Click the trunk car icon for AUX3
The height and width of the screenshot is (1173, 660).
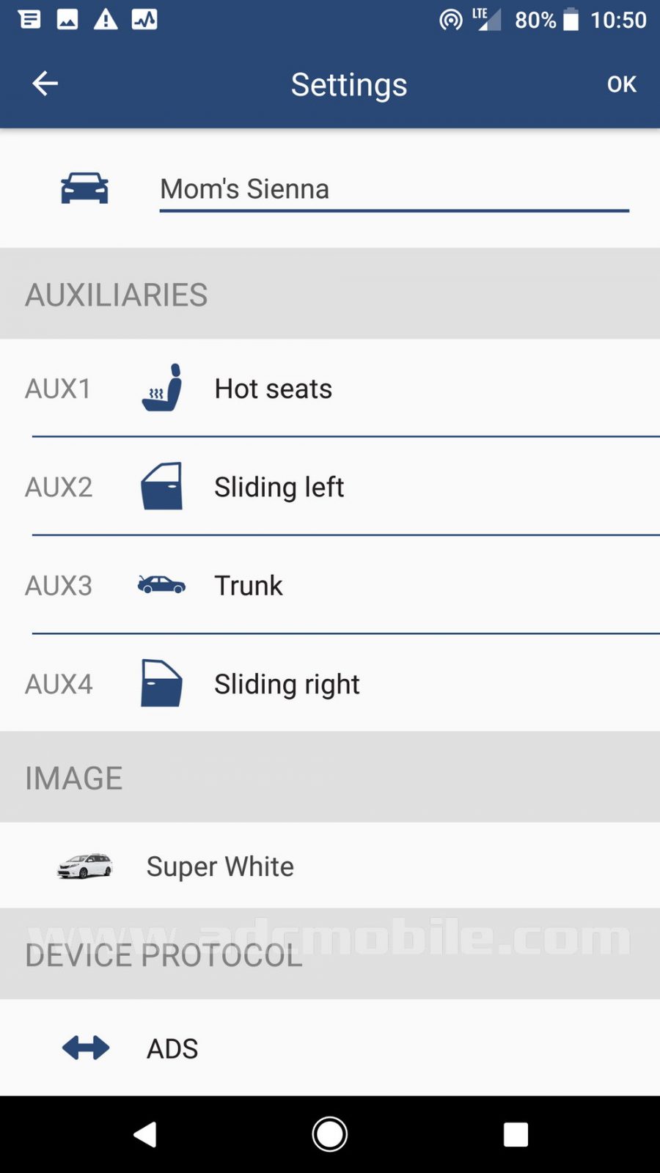[x=161, y=585]
